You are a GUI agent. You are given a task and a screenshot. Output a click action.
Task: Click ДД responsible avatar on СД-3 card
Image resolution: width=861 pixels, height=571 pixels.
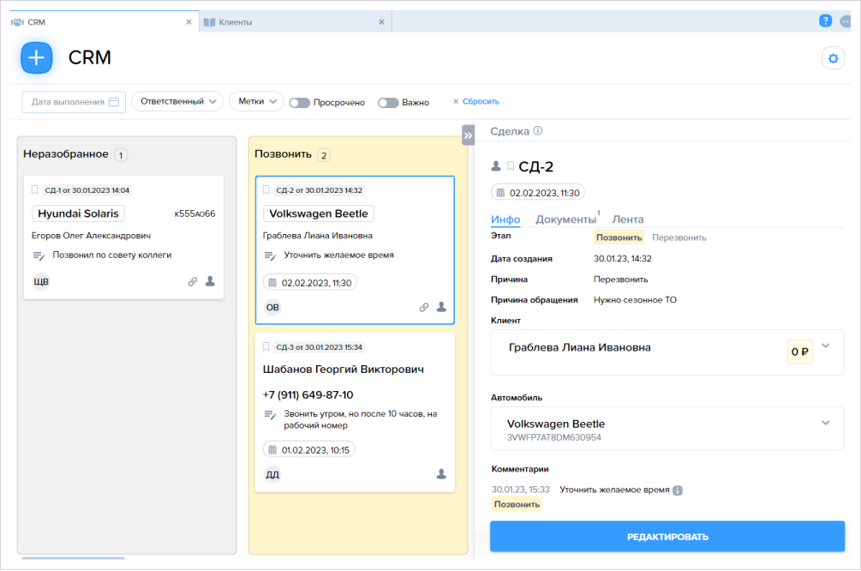272,474
